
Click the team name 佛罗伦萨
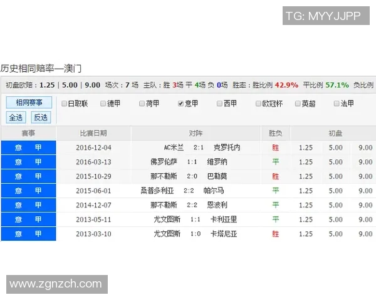pos(164,162)
